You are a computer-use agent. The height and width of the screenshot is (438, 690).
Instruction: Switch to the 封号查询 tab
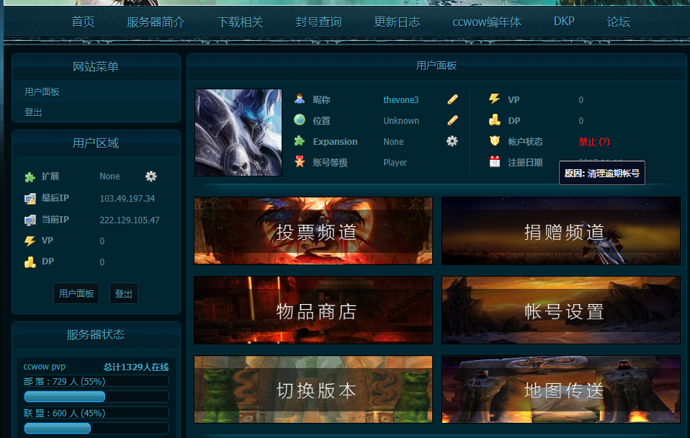tap(317, 22)
